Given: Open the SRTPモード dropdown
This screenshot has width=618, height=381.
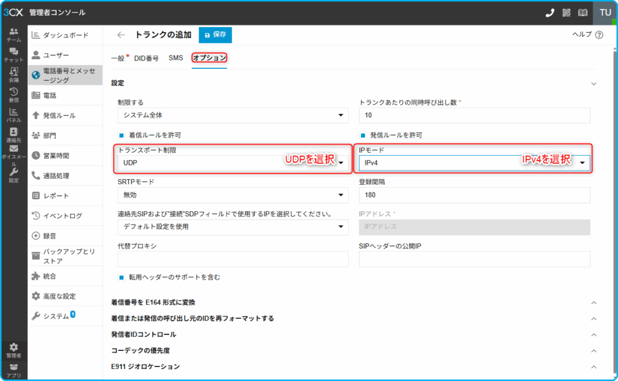Looking at the screenshot, I should (233, 195).
